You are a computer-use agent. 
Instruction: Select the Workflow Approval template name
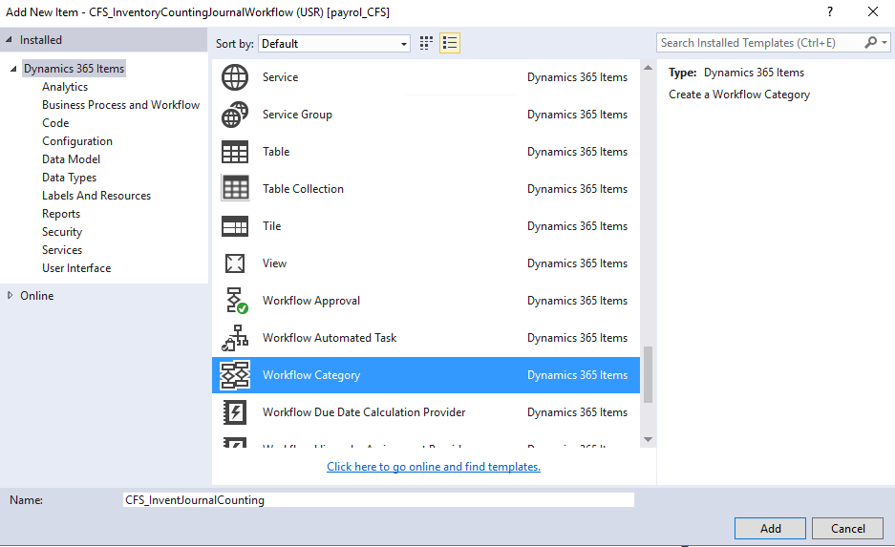[x=311, y=301]
